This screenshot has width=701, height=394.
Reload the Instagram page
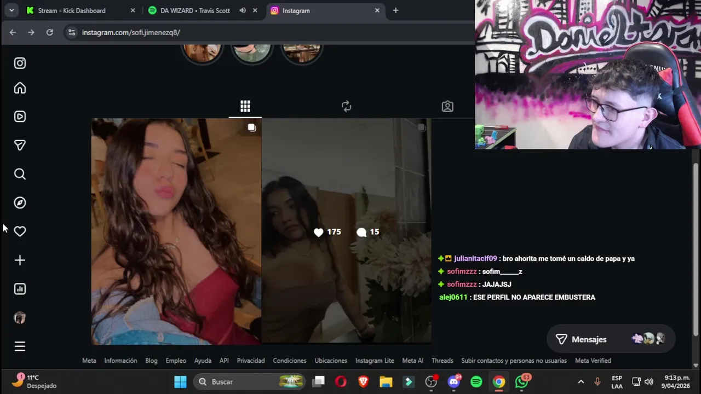pyautogui.click(x=49, y=32)
